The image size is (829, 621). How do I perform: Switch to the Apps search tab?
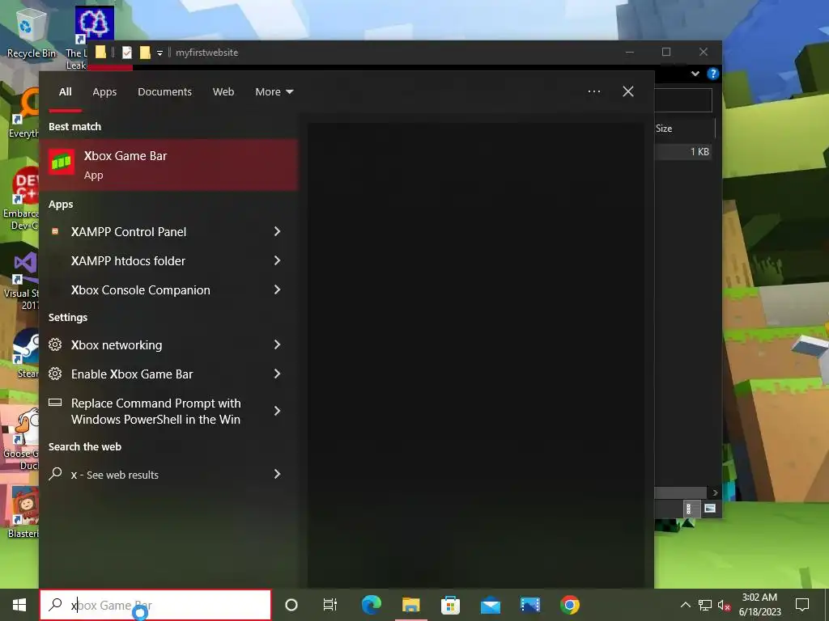[x=104, y=92]
